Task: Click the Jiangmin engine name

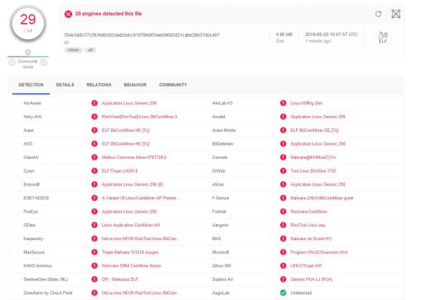Action: click(x=220, y=225)
